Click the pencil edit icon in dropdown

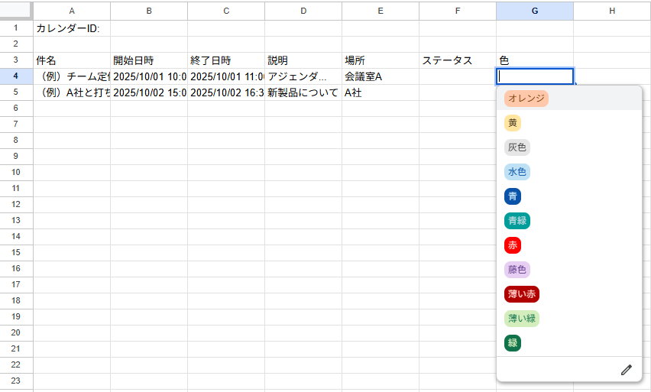pyautogui.click(x=627, y=370)
